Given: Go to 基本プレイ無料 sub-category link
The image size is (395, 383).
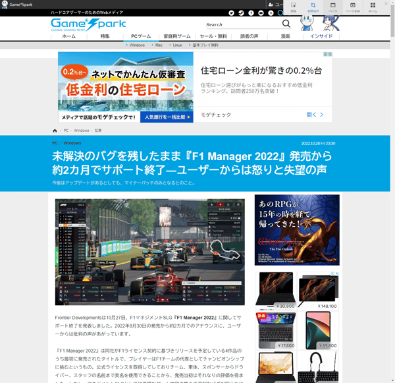Looking at the screenshot, I should point(204,45).
